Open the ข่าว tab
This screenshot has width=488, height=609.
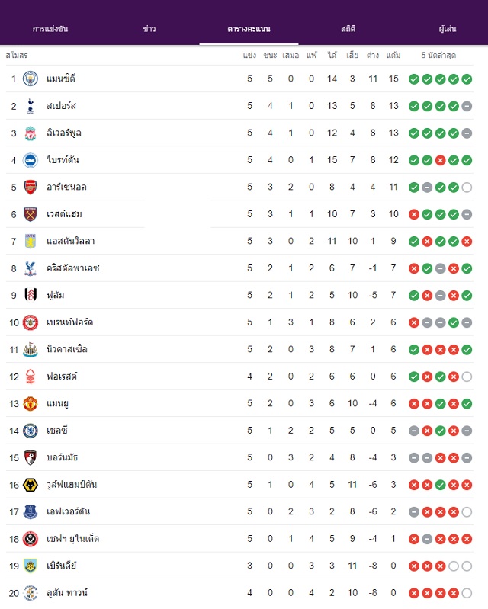149,29
